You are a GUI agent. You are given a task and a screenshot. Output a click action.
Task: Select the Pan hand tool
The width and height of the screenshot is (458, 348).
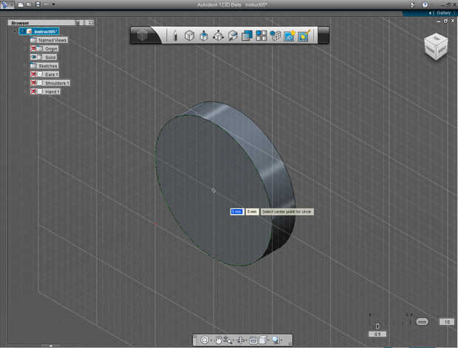click(x=219, y=340)
